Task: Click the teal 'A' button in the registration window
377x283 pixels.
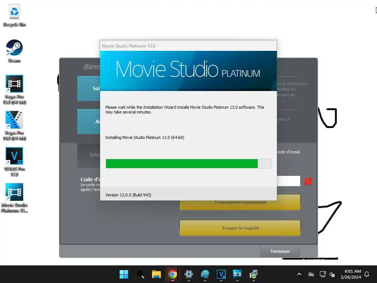Action: click(x=89, y=122)
